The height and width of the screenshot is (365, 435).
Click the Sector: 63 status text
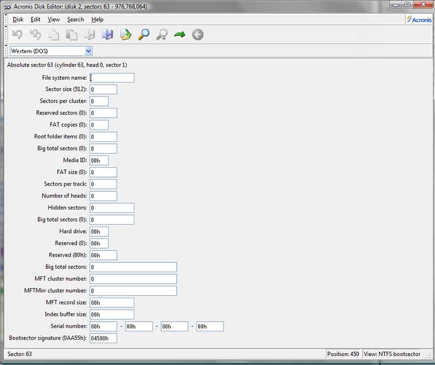20,354
